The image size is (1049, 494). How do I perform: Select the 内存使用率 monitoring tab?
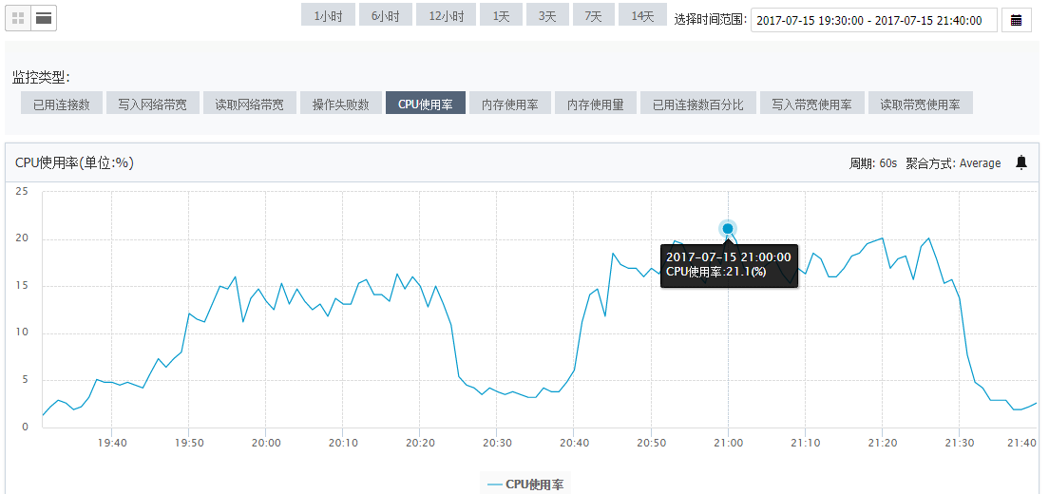point(509,104)
